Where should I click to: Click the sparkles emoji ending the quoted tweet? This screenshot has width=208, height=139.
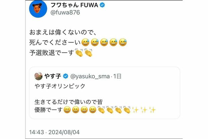point(152,110)
